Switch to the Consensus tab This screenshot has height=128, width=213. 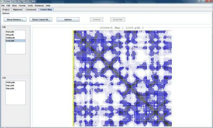tap(31, 10)
